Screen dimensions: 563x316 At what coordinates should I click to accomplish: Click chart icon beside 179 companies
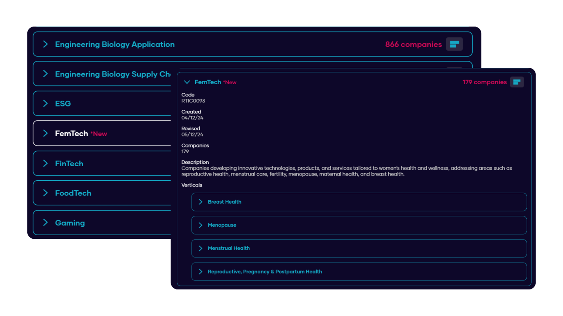[x=517, y=82]
